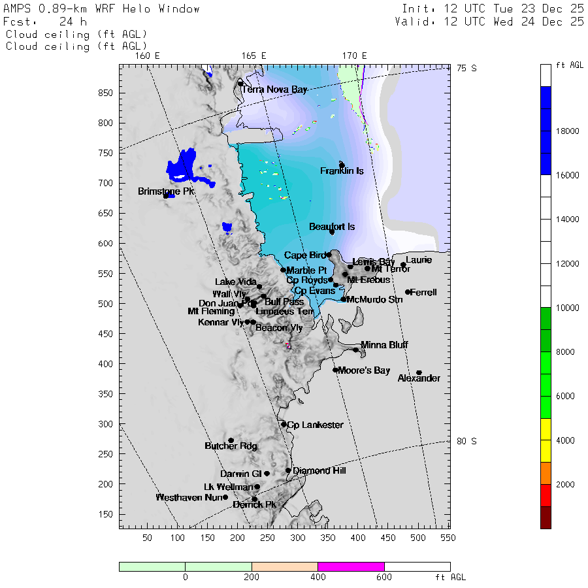Select the dark red lowest ceiling colorbar segment

[x=546, y=517]
